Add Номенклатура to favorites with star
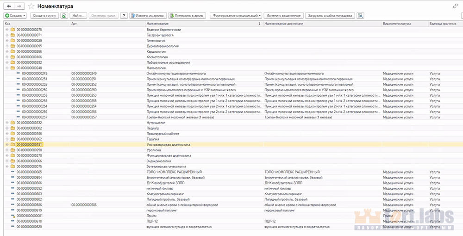The height and width of the screenshot is (236, 463). [31, 6]
